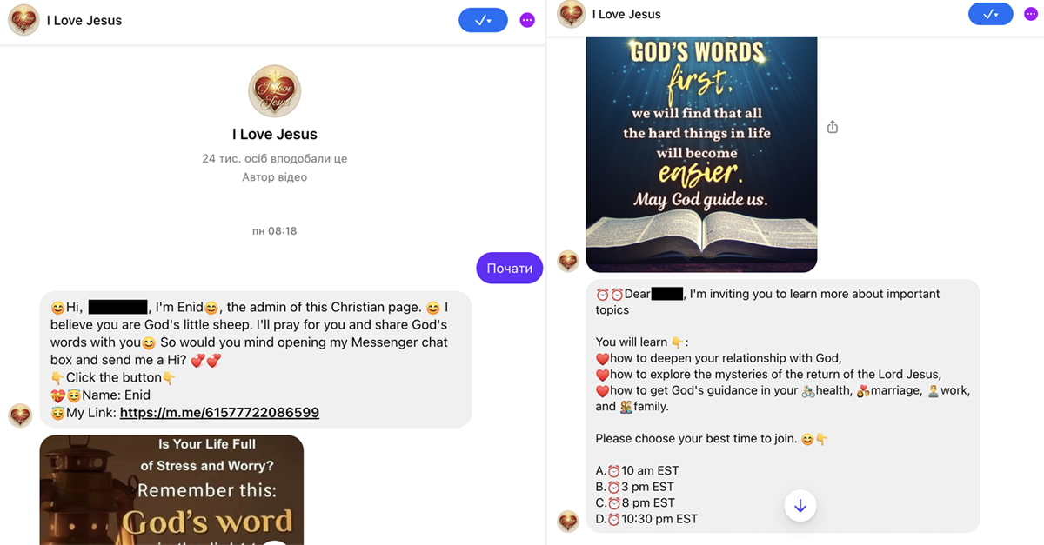Select the message listing 10 am EST option
The height and width of the screenshot is (545, 1044).
(x=783, y=406)
